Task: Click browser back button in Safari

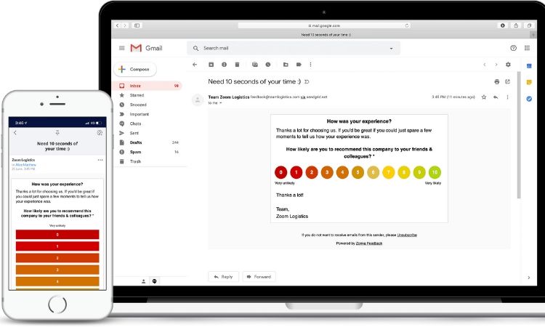Action: pos(118,25)
